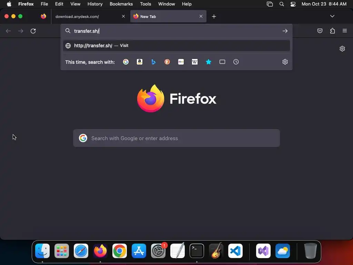The image size is (353, 265).
Task: Open the Weather app in the dock
Action: 283,251
